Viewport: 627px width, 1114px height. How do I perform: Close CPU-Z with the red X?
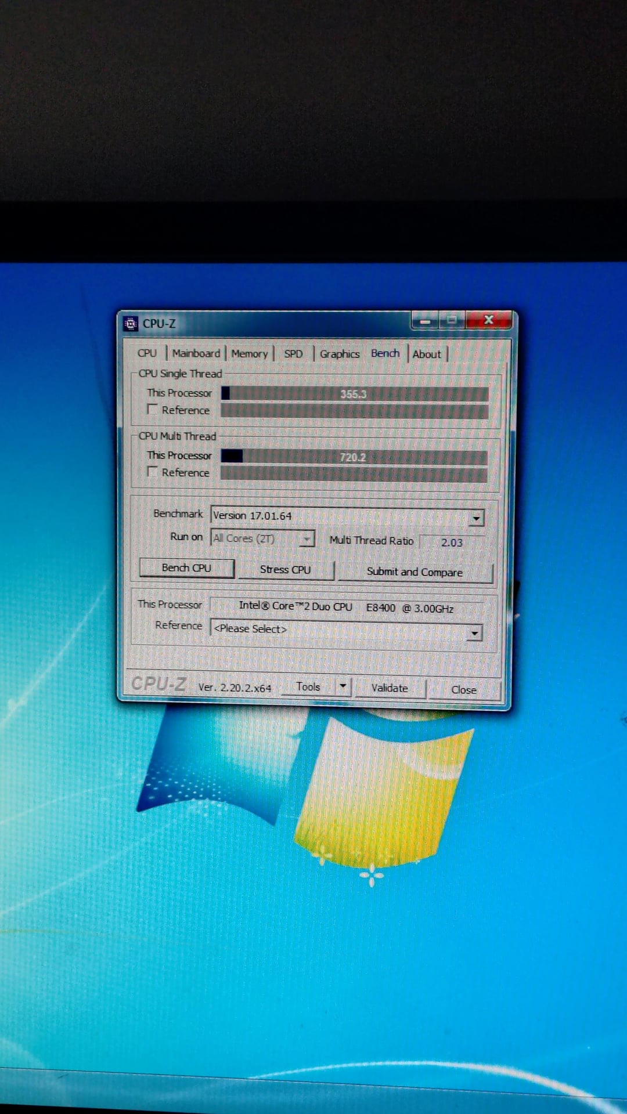489,320
